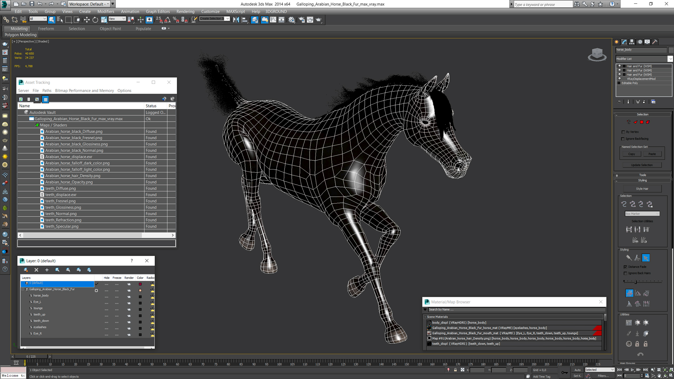Open the MAXScript menu
Image resolution: width=674 pixels, height=379 pixels.
click(x=236, y=11)
